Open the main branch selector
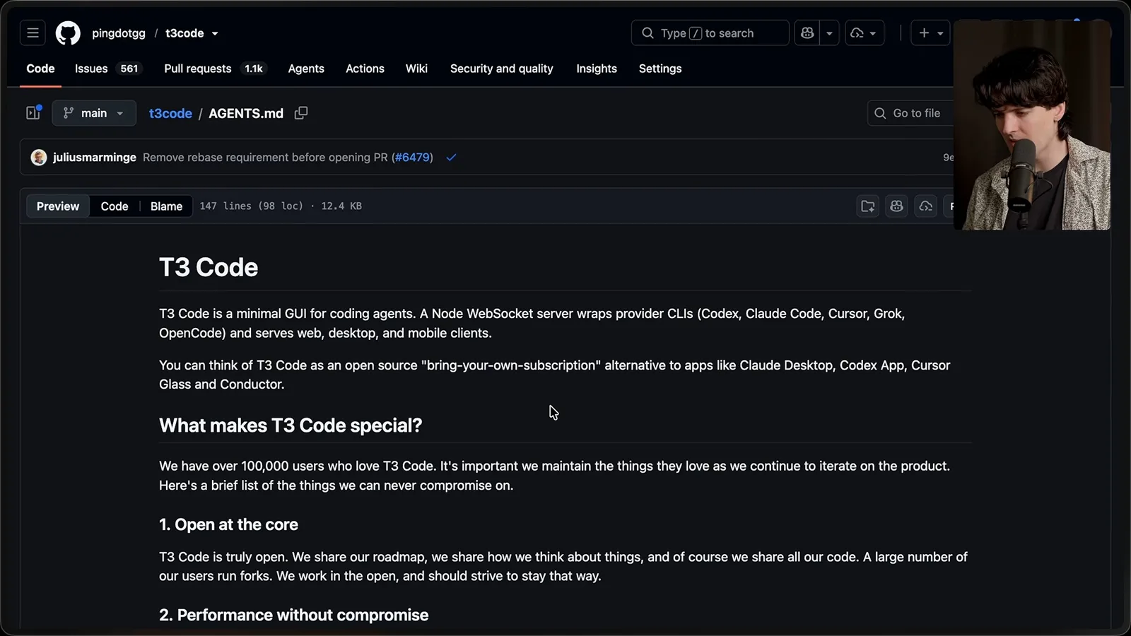 94,113
